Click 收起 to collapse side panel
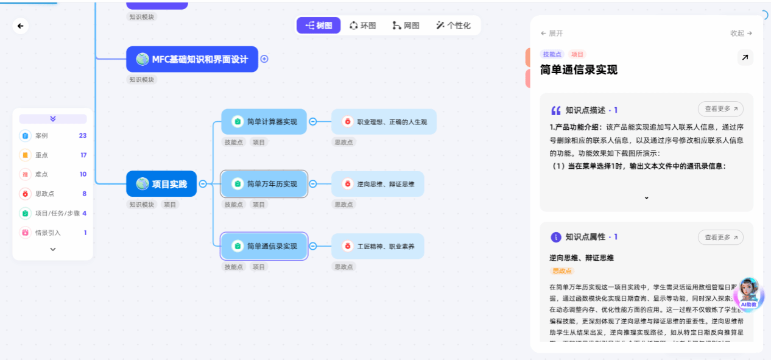 point(741,34)
